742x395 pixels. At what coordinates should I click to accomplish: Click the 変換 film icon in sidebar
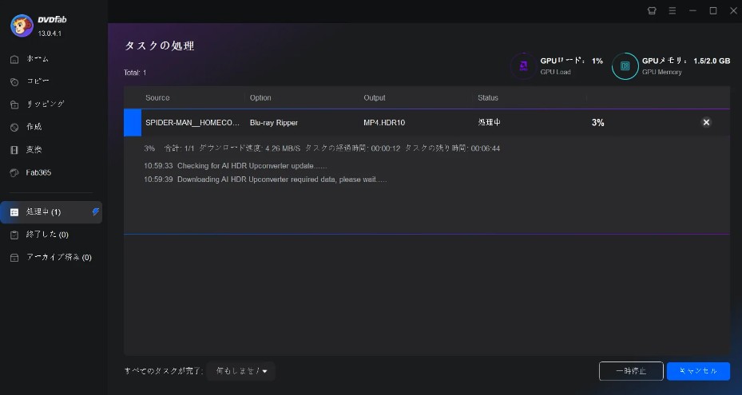tap(14, 150)
